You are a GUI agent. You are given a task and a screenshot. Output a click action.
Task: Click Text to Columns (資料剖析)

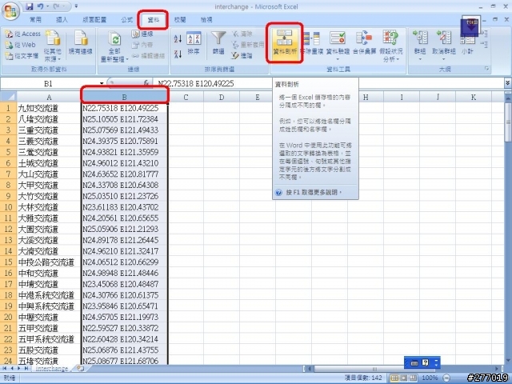285,42
